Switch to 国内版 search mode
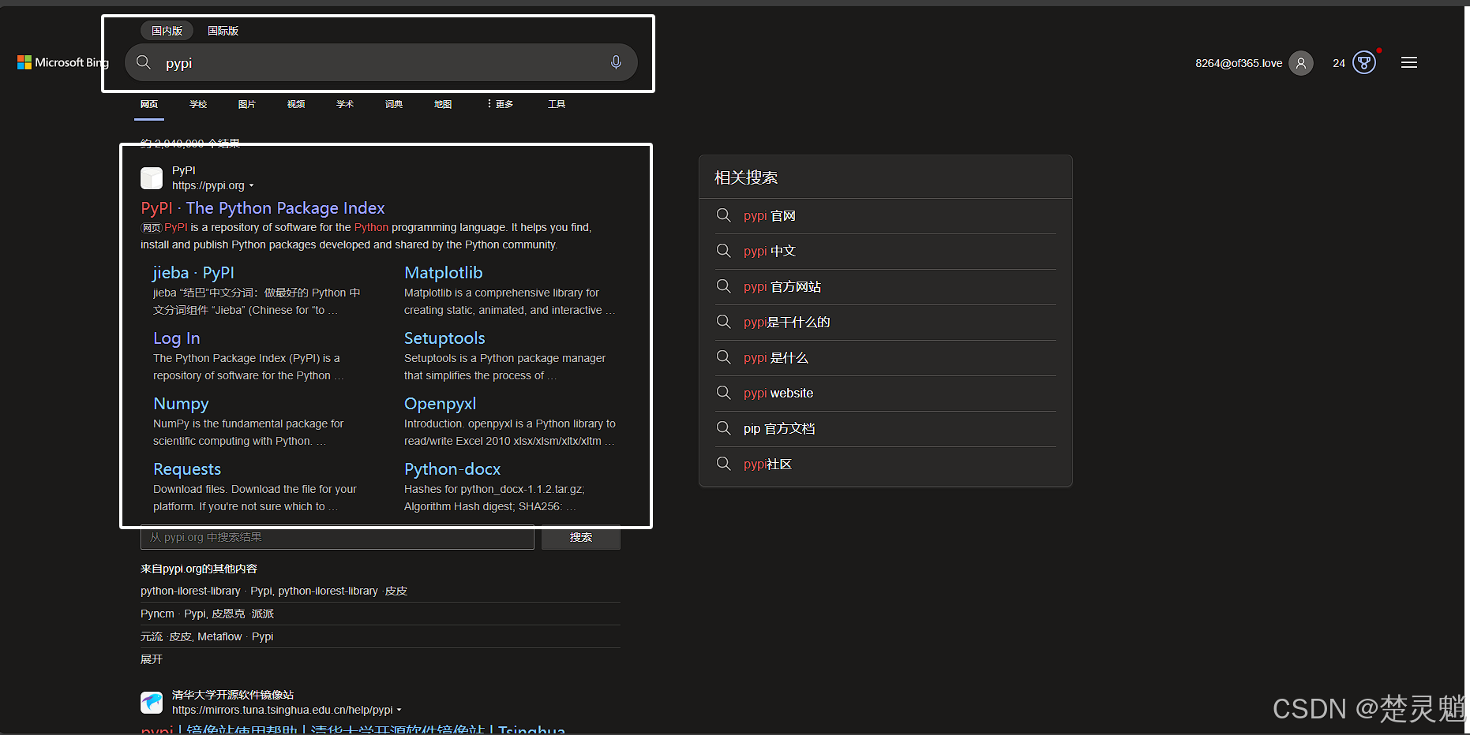This screenshot has height=735, width=1470. pyautogui.click(x=167, y=31)
